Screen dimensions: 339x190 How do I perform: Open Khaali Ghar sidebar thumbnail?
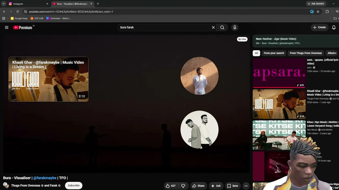(x=279, y=104)
